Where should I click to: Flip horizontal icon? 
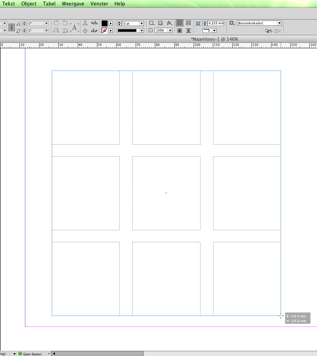(56, 30)
